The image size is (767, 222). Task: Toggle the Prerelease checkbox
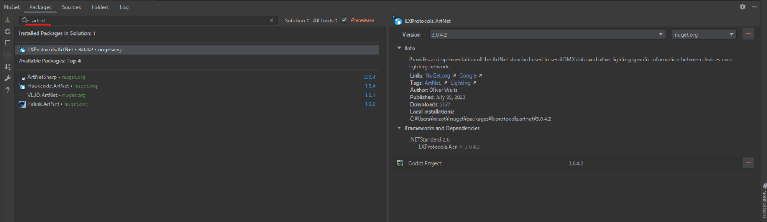coord(344,20)
